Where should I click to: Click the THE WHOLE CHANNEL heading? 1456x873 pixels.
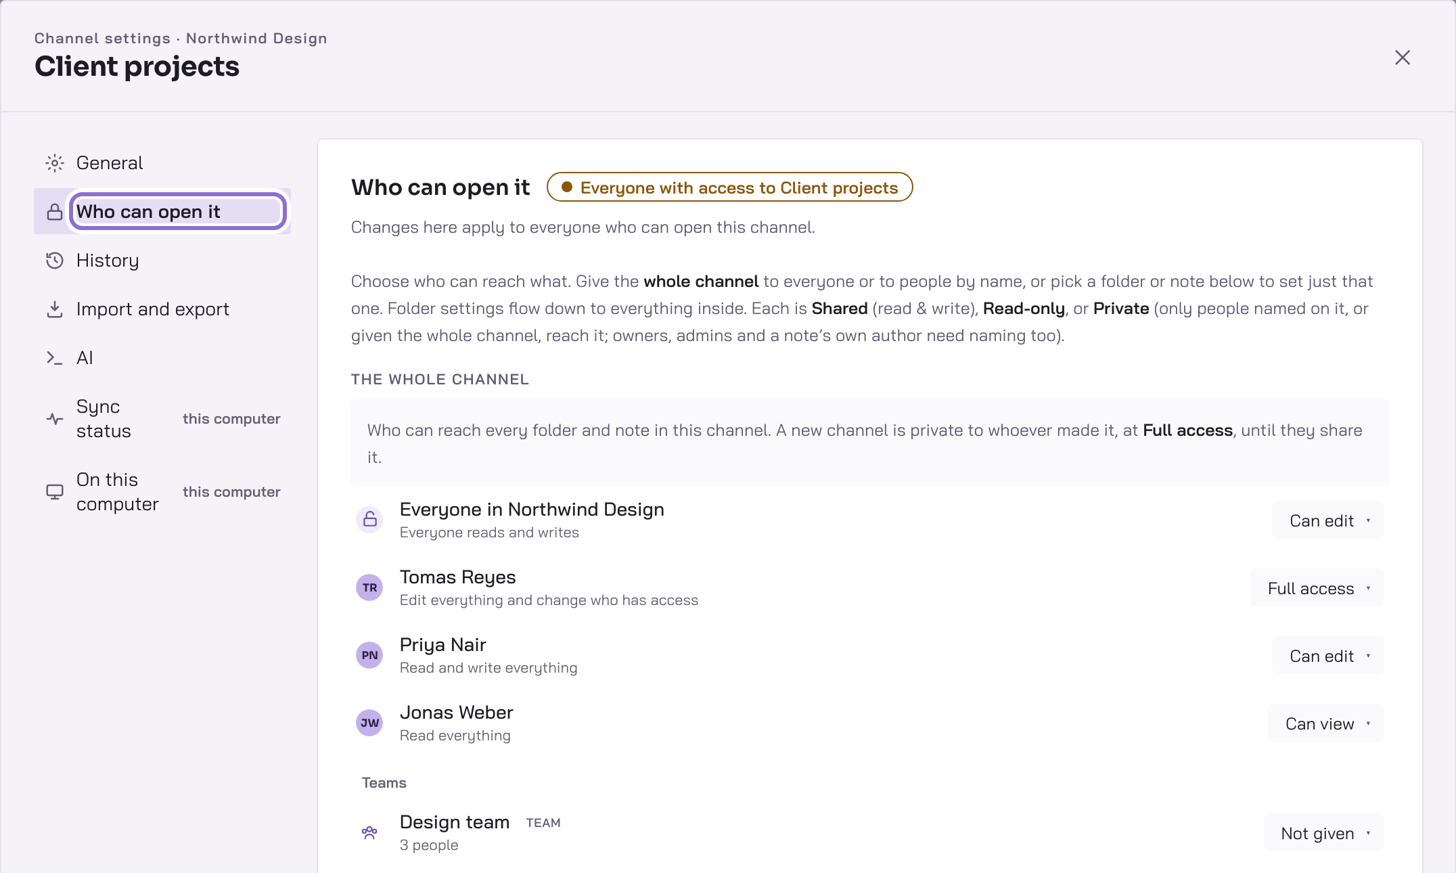click(440, 380)
